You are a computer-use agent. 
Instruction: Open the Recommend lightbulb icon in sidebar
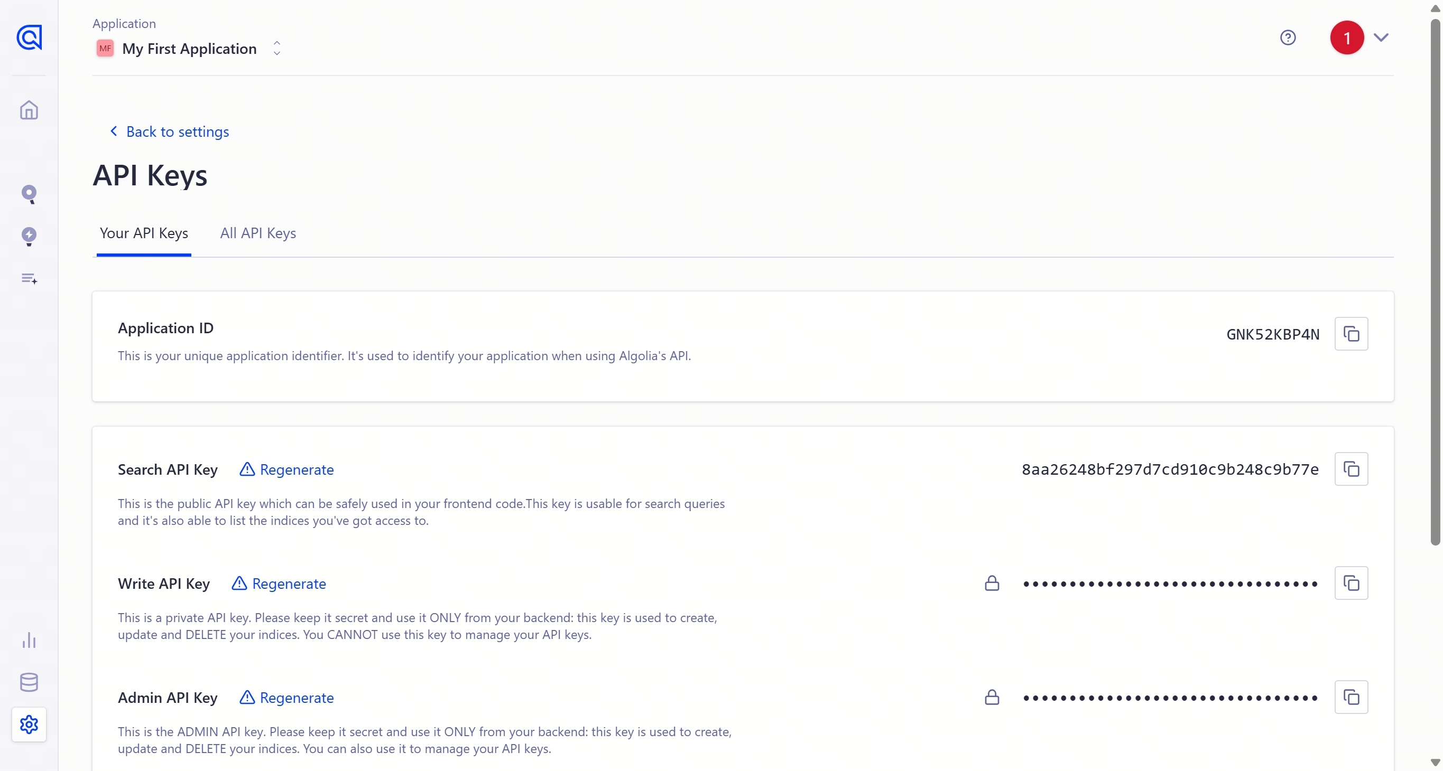(29, 237)
